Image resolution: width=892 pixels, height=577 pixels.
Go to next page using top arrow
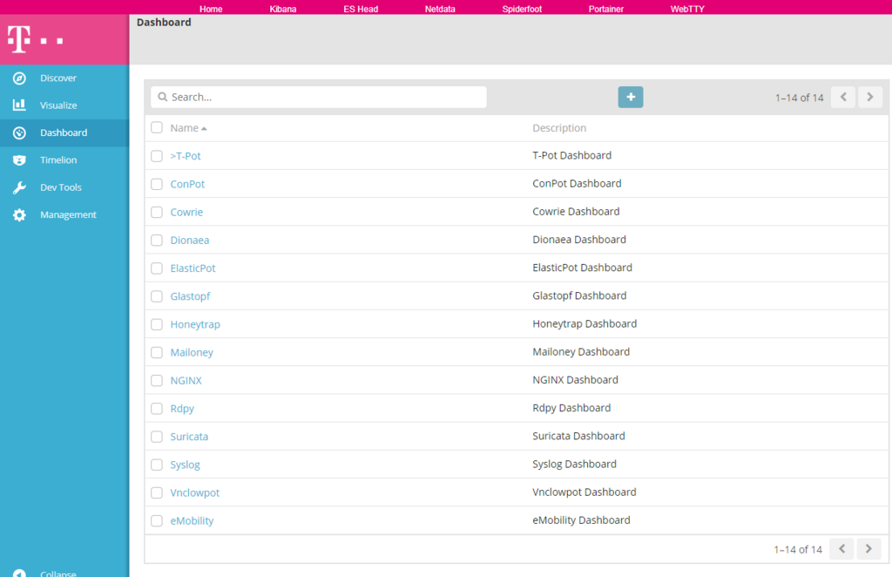[870, 98]
